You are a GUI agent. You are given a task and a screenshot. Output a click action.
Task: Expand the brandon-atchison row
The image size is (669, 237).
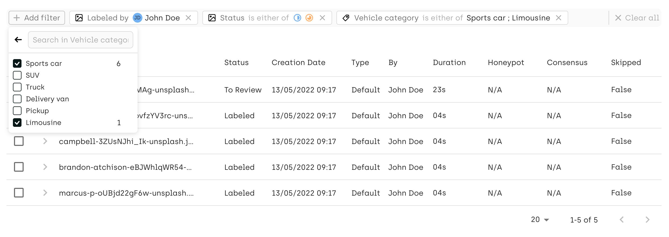pos(45,167)
